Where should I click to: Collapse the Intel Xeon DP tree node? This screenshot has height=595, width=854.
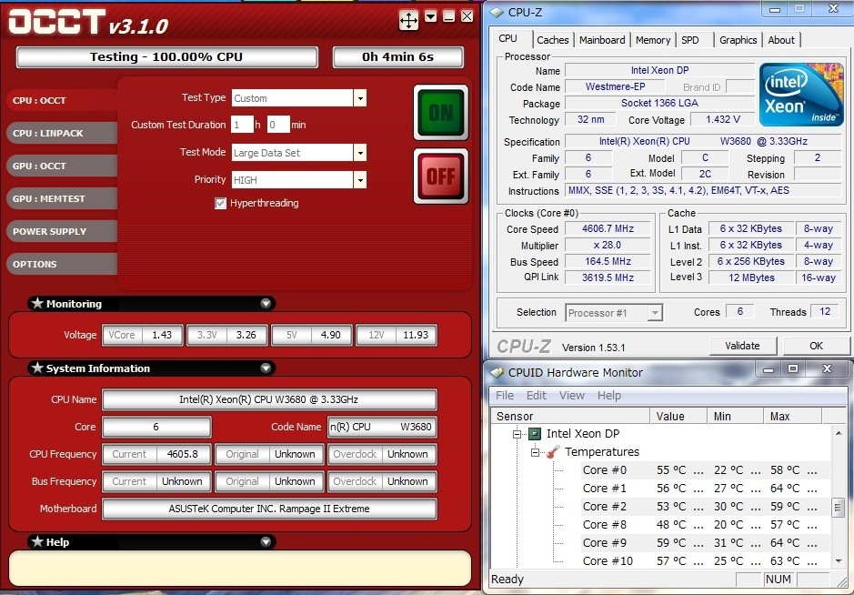(x=517, y=434)
